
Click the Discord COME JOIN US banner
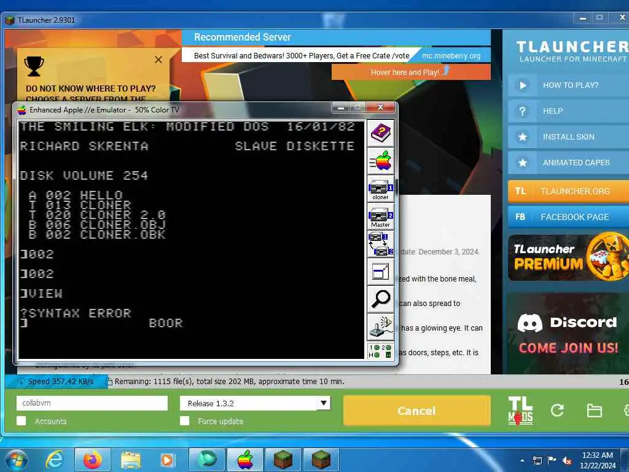point(568,333)
